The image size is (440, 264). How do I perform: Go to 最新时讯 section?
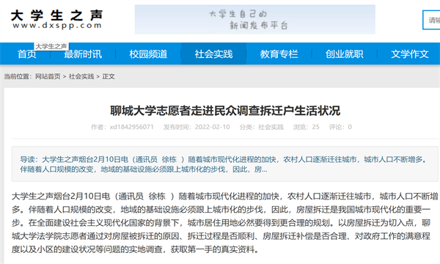pos(83,54)
